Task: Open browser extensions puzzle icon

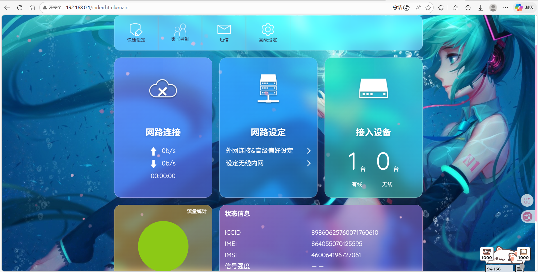Action: pyautogui.click(x=441, y=8)
